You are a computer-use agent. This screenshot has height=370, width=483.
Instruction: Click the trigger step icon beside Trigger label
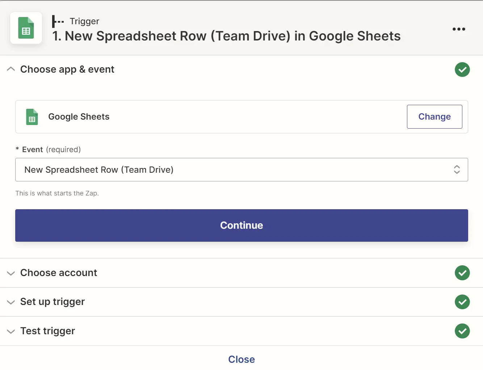58,22
